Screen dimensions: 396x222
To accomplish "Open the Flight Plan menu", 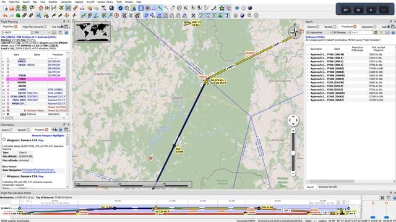I will tap(14, 2).
